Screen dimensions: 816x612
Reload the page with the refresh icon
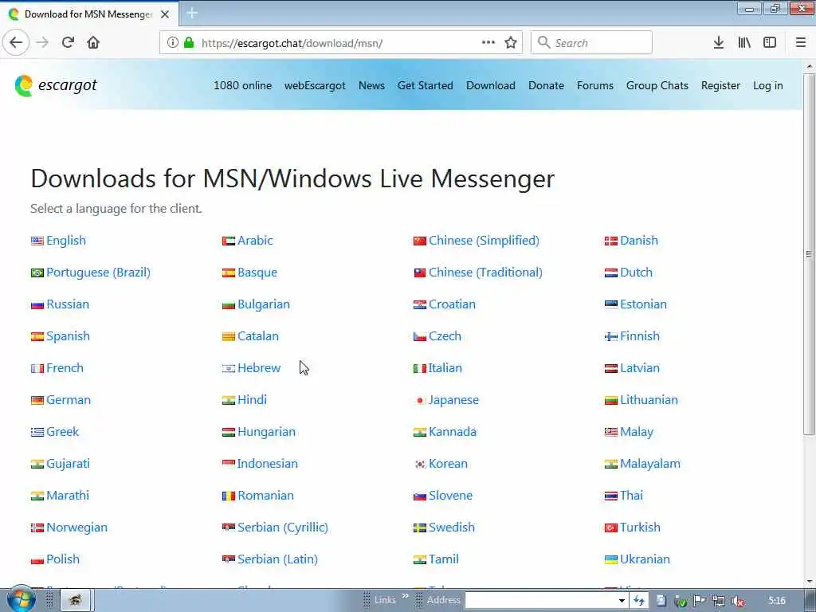pyautogui.click(x=68, y=43)
